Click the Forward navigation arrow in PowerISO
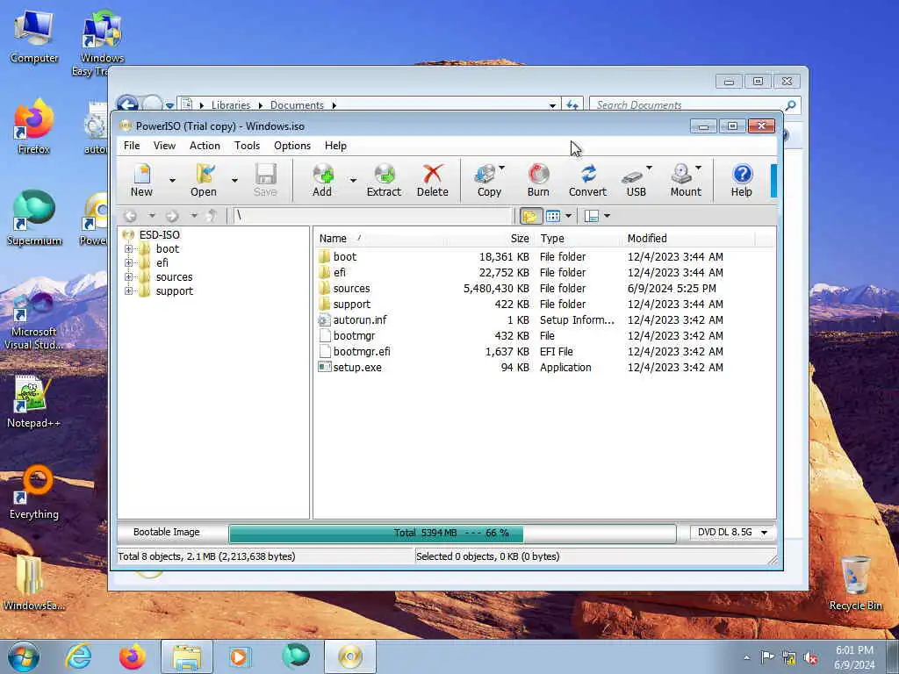899x674 pixels. click(172, 216)
